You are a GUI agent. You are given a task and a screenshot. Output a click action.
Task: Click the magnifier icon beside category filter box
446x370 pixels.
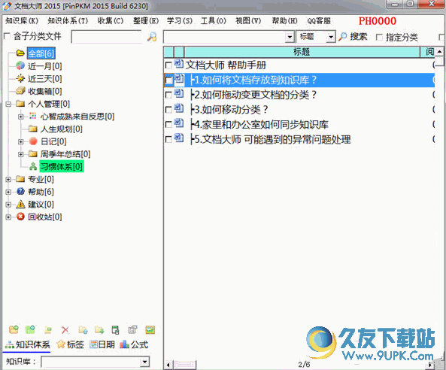[x=152, y=37]
